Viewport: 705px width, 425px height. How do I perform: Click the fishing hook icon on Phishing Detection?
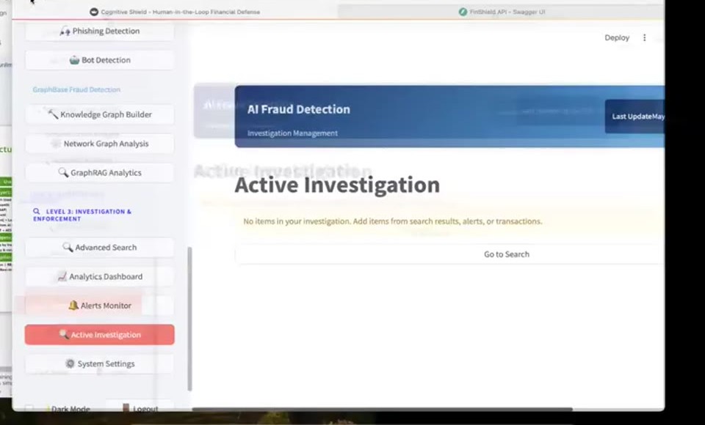65,31
